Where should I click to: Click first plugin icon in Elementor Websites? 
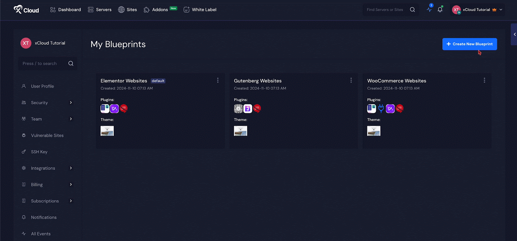click(x=105, y=109)
